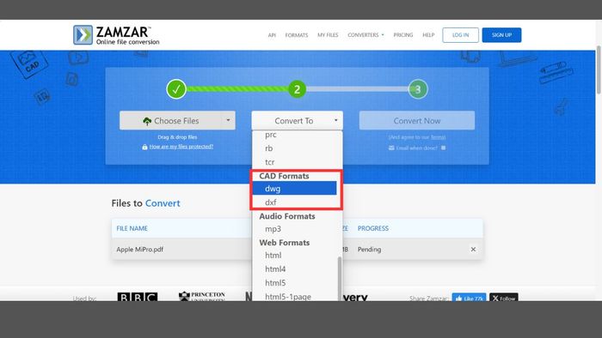Click the X Follow button
The width and height of the screenshot is (602, 338).
(x=504, y=298)
